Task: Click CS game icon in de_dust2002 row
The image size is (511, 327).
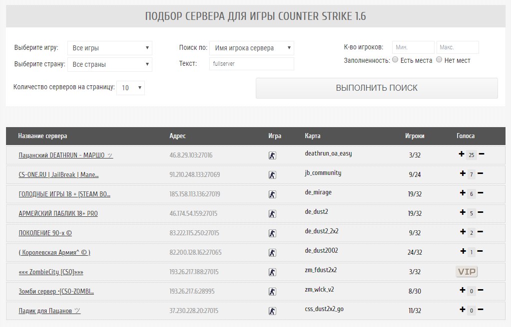Action: pos(272,253)
